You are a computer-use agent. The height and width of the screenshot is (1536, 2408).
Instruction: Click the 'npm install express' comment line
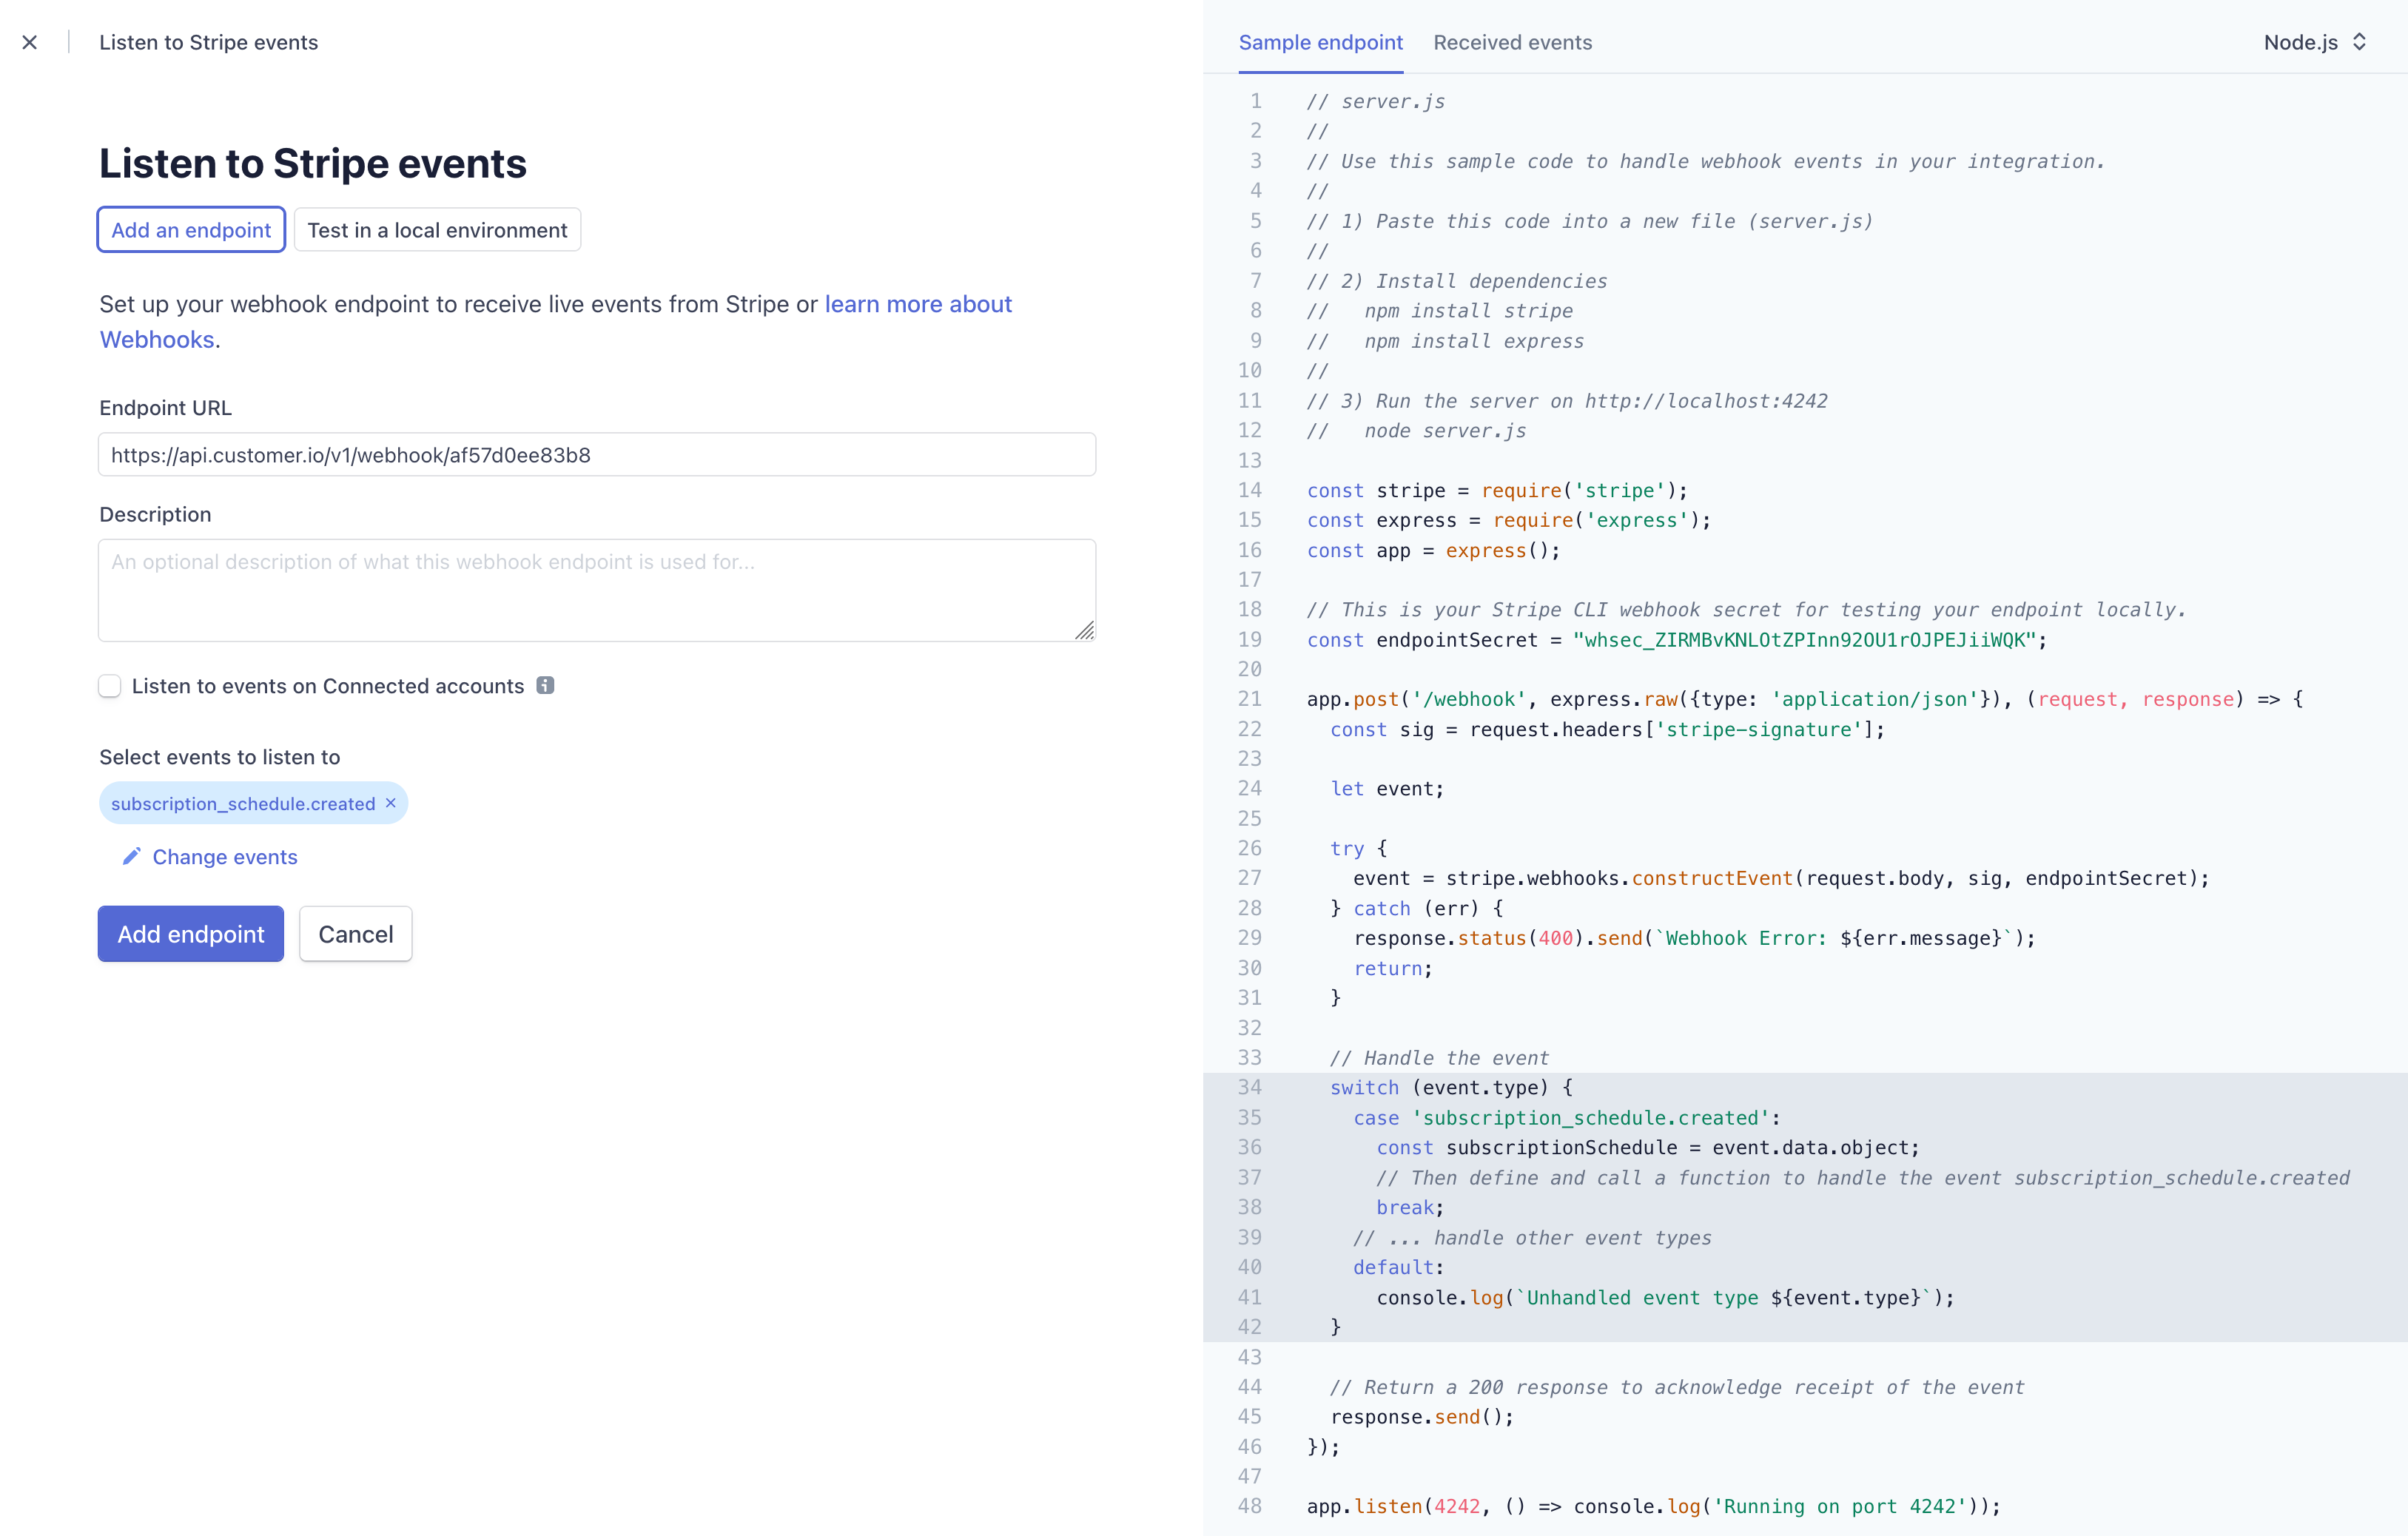pyautogui.click(x=1446, y=341)
